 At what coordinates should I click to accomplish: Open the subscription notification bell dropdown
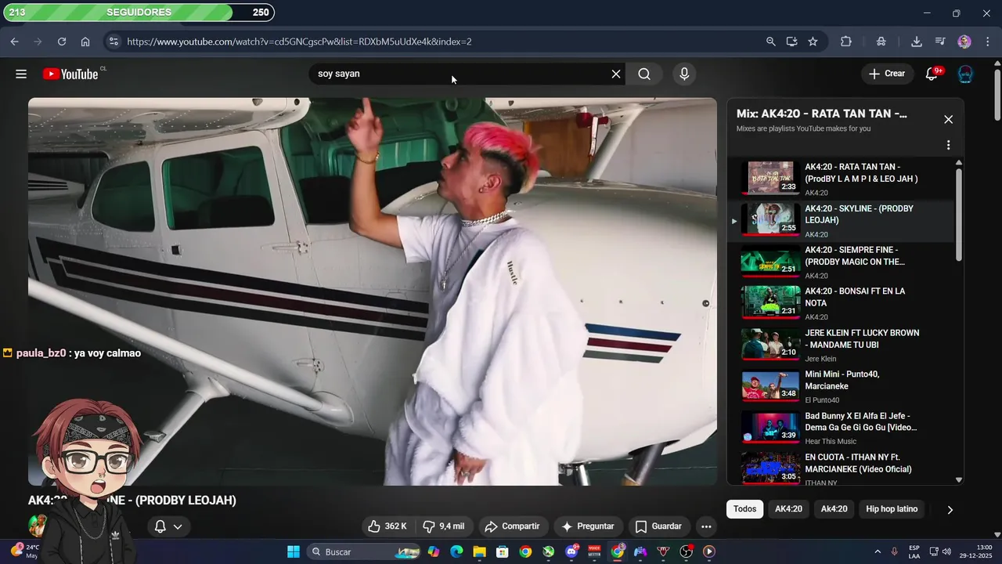point(169,526)
